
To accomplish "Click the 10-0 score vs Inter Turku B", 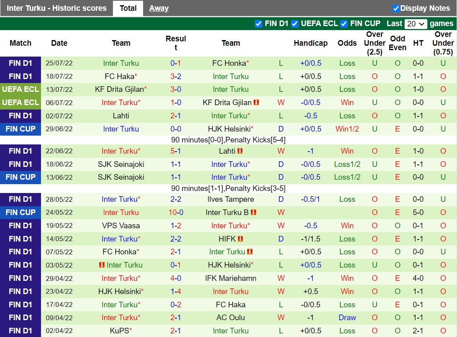I will [176, 213].
